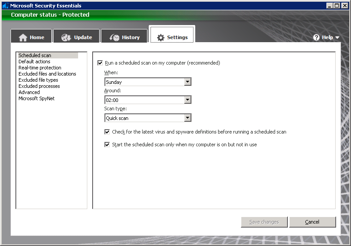Click the History tab clock icon
351x246 pixels.
115,37
